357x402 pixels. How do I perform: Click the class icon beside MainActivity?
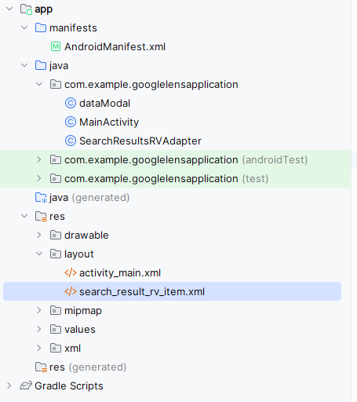pos(71,122)
